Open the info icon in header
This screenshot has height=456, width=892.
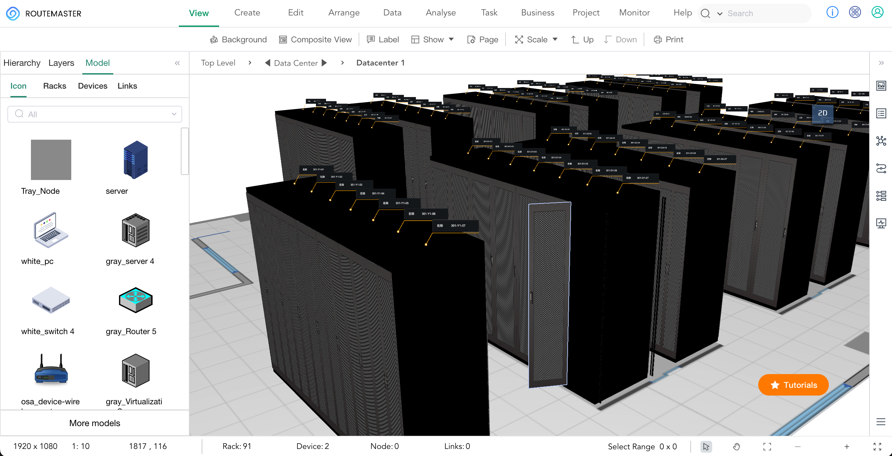pyautogui.click(x=832, y=12)
